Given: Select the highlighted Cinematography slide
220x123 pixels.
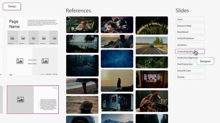Looking at the screenshot, I should pyautogui.click(x=190, y=51).
